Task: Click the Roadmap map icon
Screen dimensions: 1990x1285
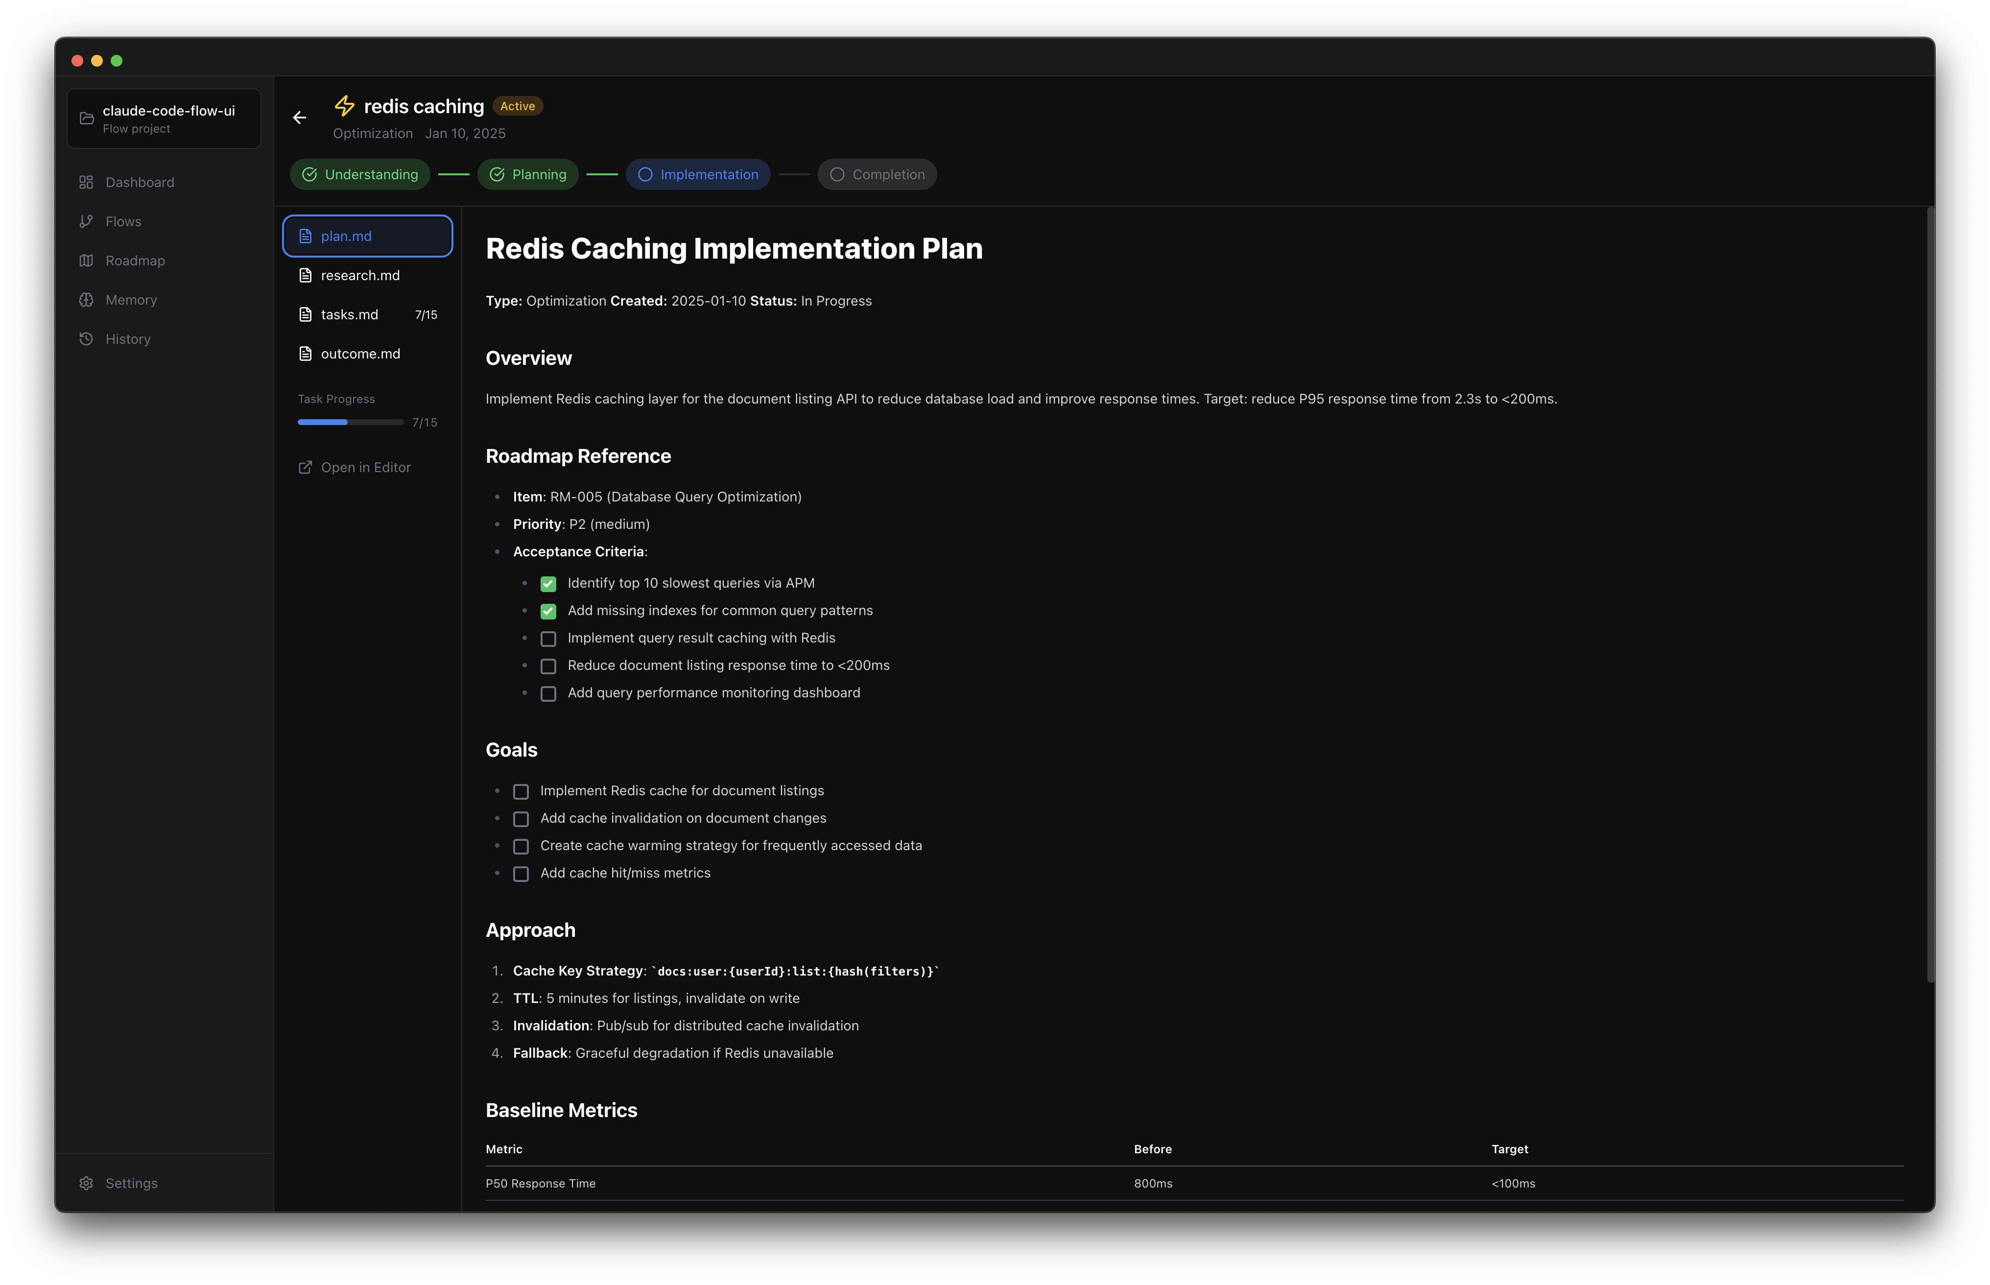Action: click(86, 261)
